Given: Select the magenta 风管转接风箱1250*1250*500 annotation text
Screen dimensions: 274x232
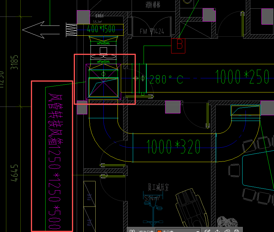Looking at the screenshot, I should pos(55,161).
